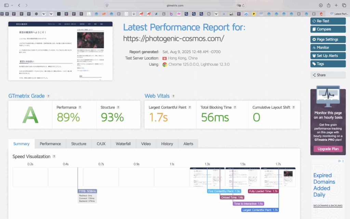Click the Compare button
Screen dimensions: 350x219
(x=328, y=29)
